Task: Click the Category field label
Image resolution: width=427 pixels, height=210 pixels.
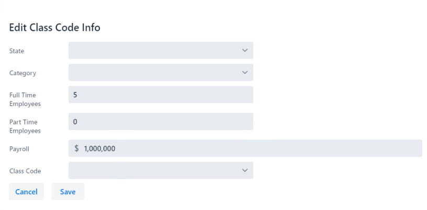Action: pyautogui.click(x=23, y=73)
